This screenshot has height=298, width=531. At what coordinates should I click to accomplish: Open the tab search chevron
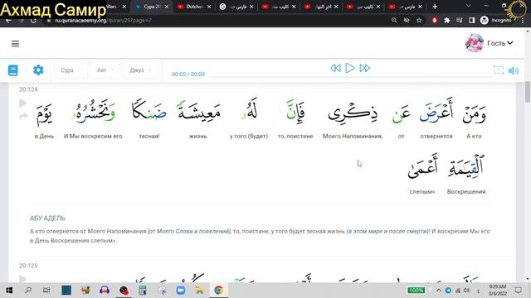(x=468, y=6)
